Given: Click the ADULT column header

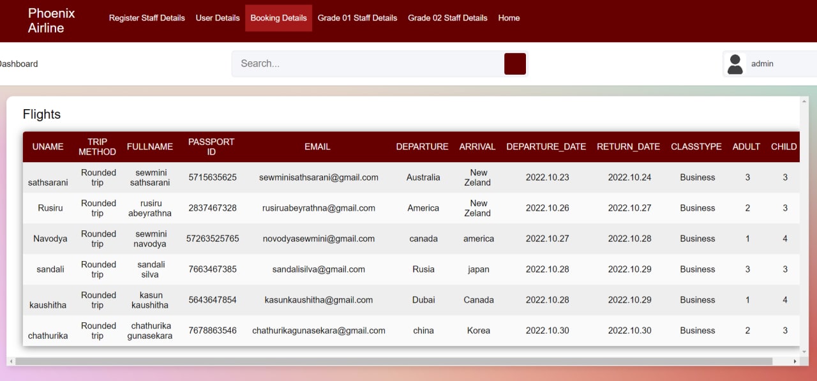Looking at the screenshot, I should [x=746, y=147].
